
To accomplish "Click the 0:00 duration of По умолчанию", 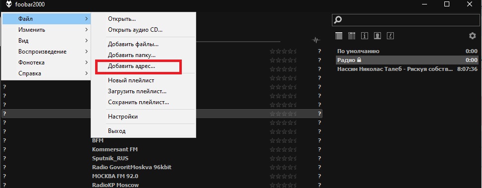I will (472, 52).
